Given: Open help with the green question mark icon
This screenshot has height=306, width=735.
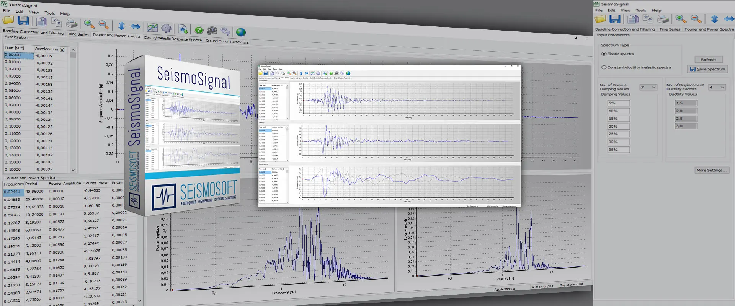Looking at the screenshot, I should click(199, 30).
